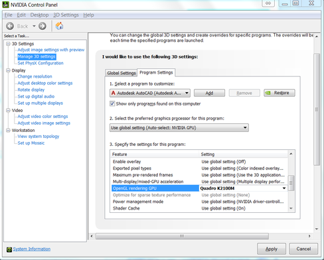Image resolution: width=324 pixels, height=260 pixels.
Task: Toggle Show only programs found on this computer
Action: (112, 103)
